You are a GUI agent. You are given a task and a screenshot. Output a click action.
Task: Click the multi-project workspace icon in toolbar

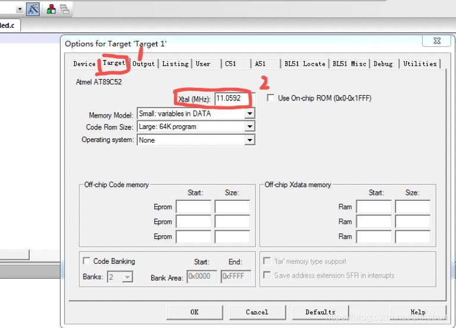(65, 9)
